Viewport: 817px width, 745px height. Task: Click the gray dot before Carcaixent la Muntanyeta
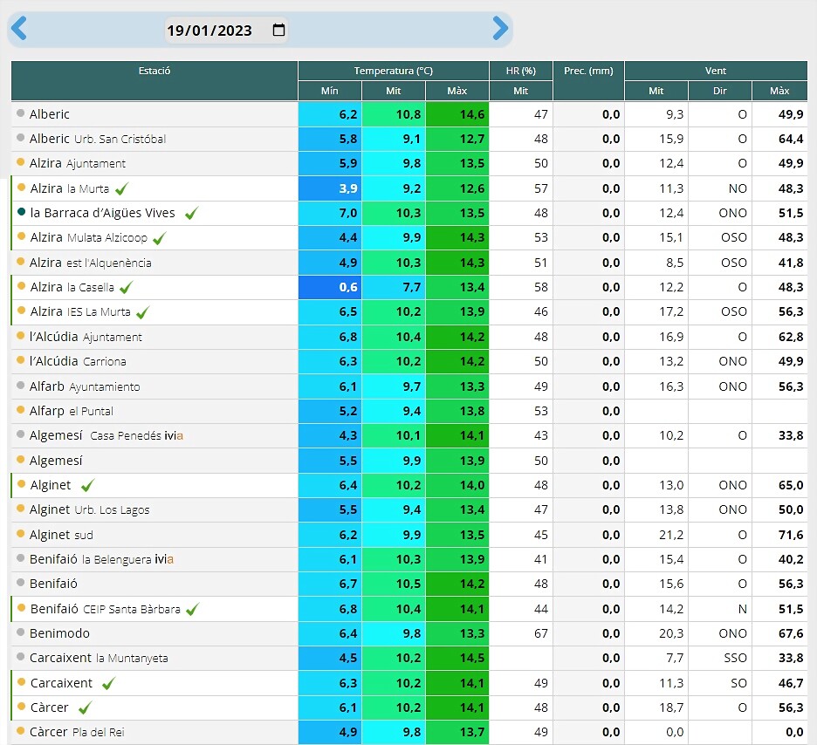coord(21,657)
